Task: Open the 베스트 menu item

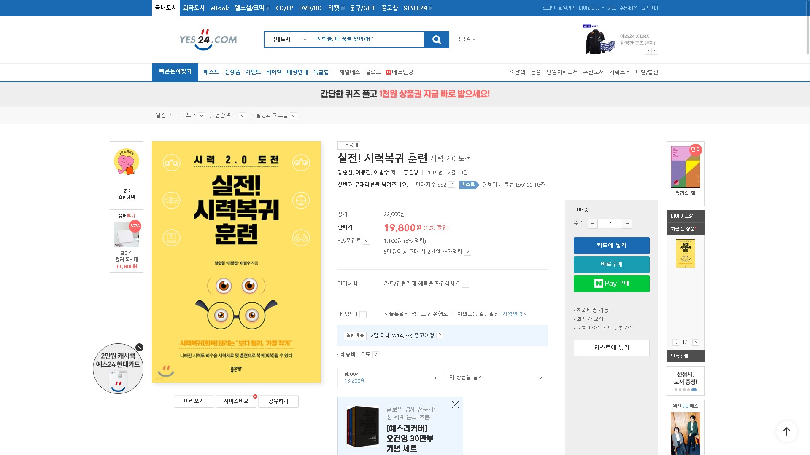Action: point(211,72)
